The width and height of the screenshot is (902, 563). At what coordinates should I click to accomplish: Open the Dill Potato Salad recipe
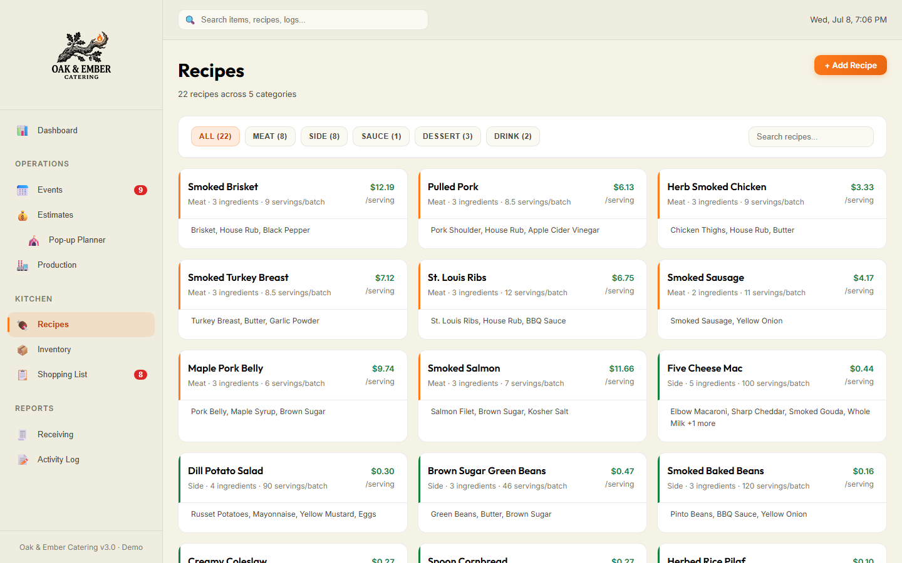(x=293, y=493)
